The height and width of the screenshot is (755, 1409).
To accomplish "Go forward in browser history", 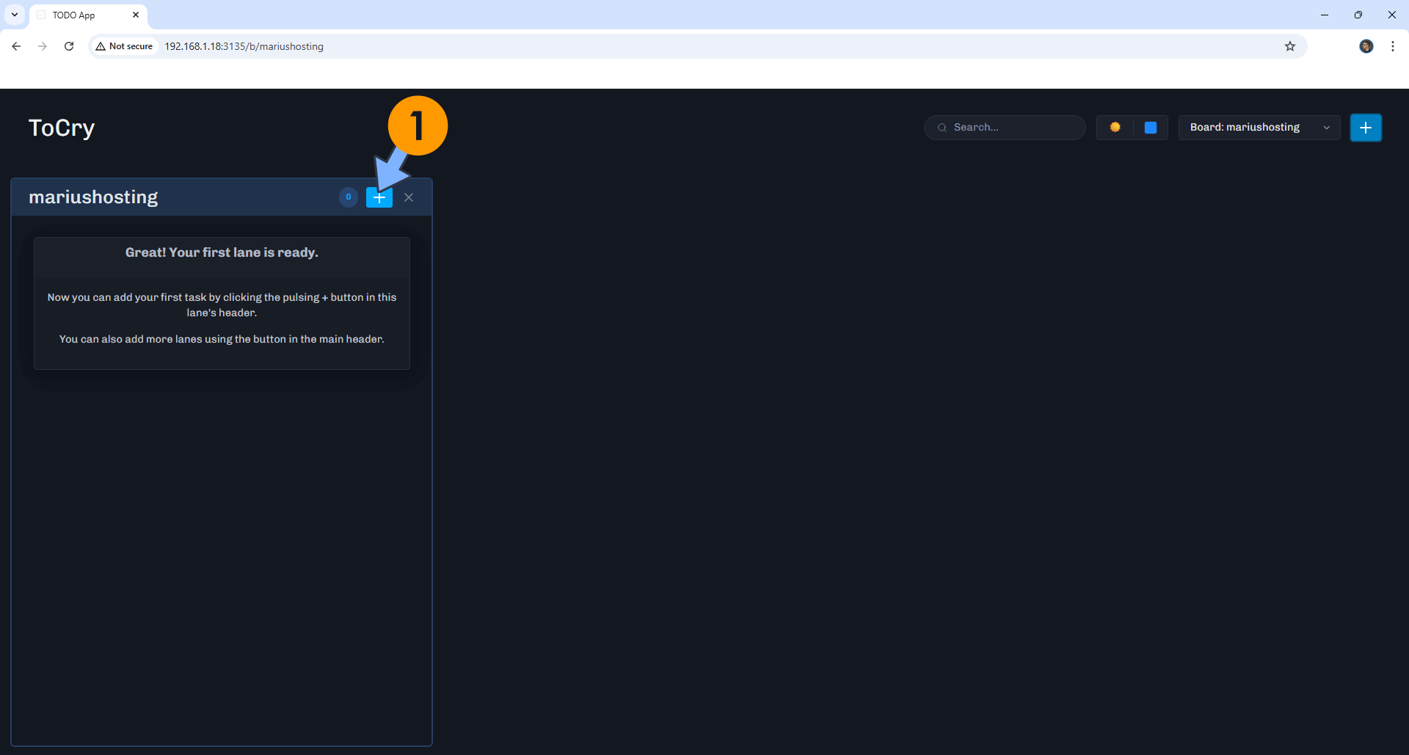I will pos(43,46).
